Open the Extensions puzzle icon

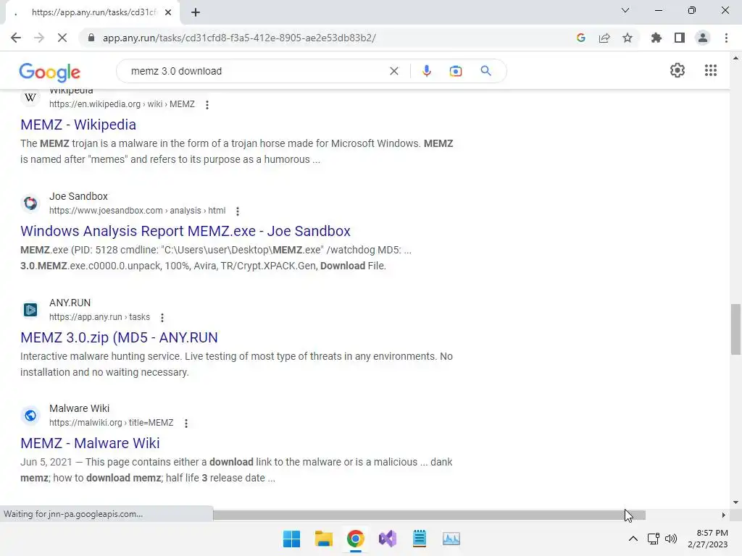coord(656,38)
